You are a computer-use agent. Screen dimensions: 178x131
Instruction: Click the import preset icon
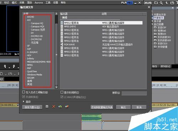[60, 107]
